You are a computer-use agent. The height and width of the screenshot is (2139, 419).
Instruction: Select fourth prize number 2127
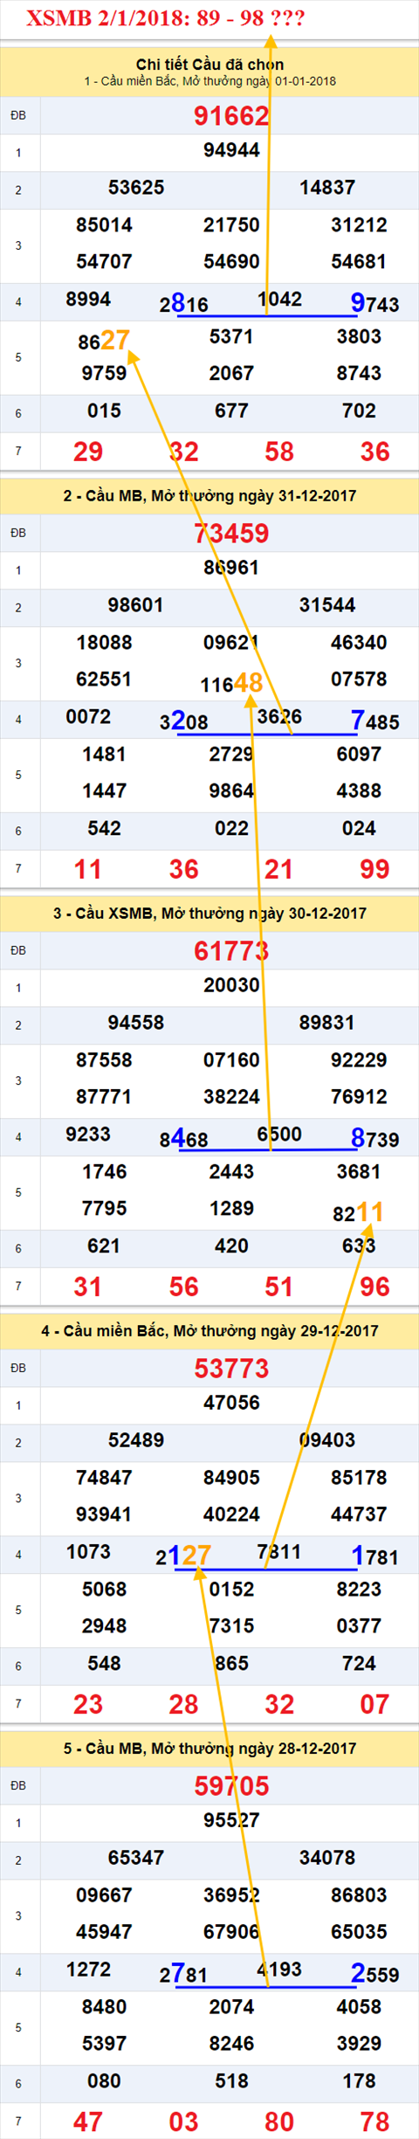(183, 1556)
